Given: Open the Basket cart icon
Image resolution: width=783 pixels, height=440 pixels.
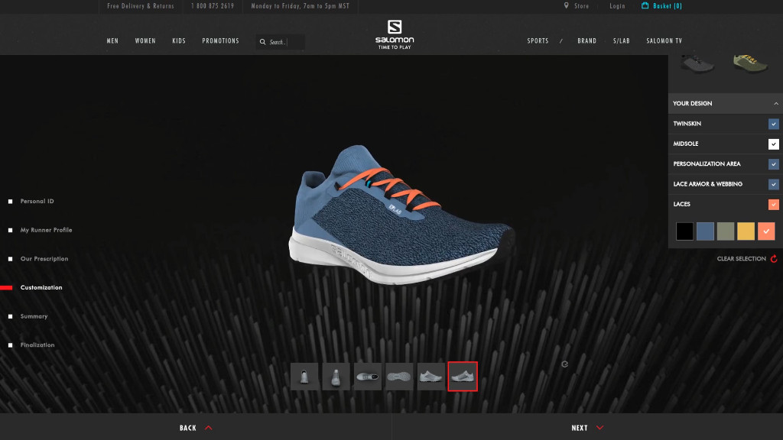Looking at the screenshot, I should [645, 6].
